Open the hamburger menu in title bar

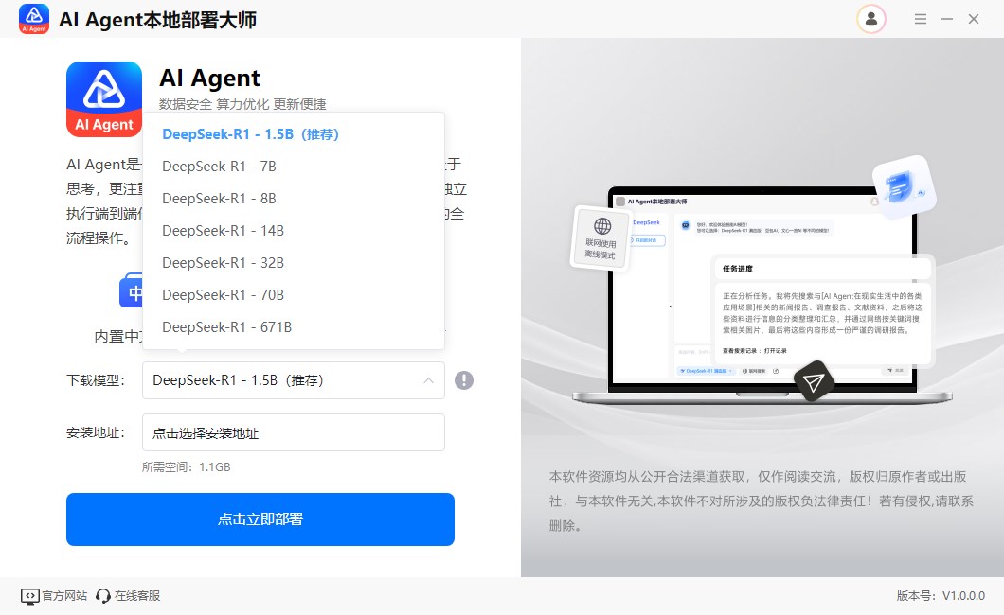pyautogui.click(x=920, y=19)
